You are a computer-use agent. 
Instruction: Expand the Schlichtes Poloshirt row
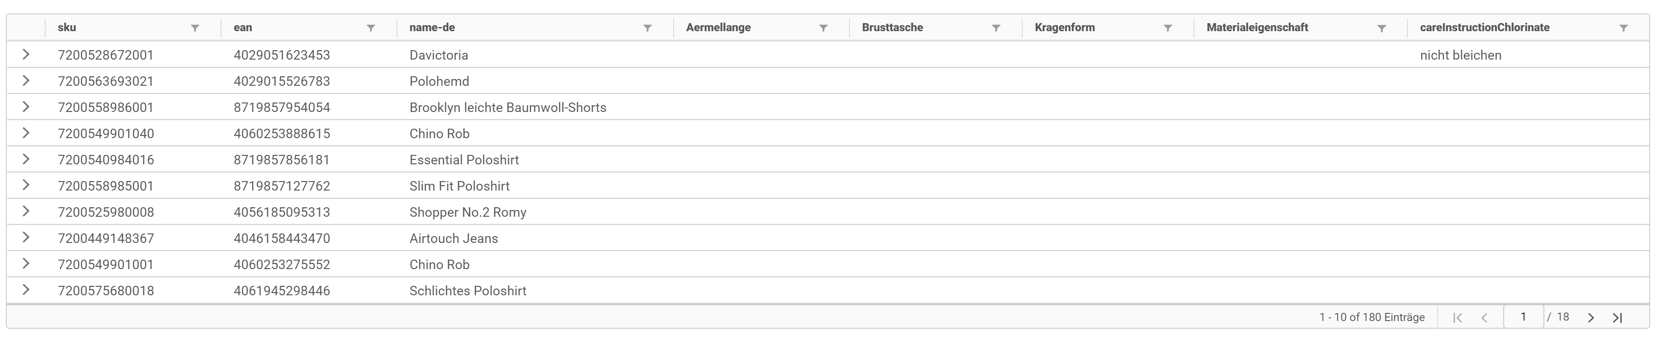26,290
